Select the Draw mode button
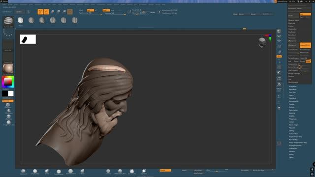The width and height of the screenshot is (315, 177). 46,12
